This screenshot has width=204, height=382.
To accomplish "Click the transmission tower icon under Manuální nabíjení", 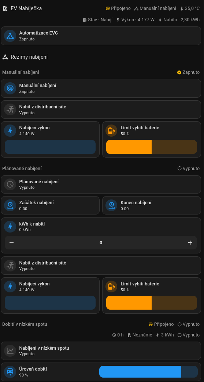I will pyautogui.click(x=10, y=109).
